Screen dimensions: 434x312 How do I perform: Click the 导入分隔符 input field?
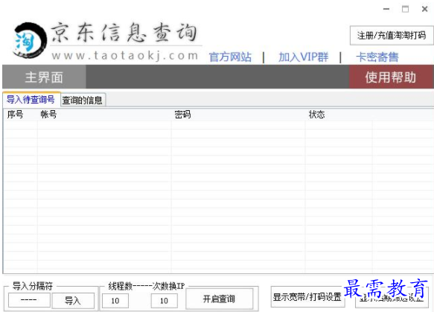29,300
